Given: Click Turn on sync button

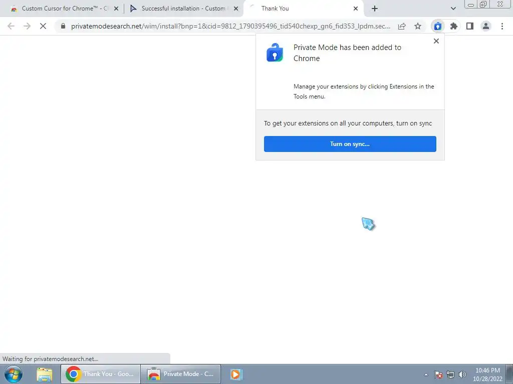Looking at the screenshot, I should point(350,144).
